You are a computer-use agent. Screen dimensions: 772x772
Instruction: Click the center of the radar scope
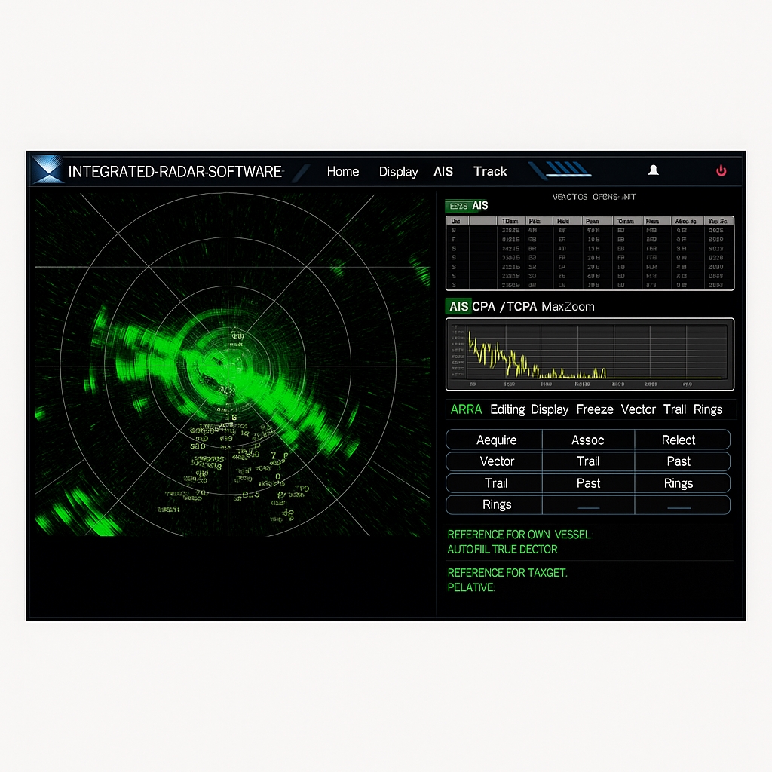232,366
